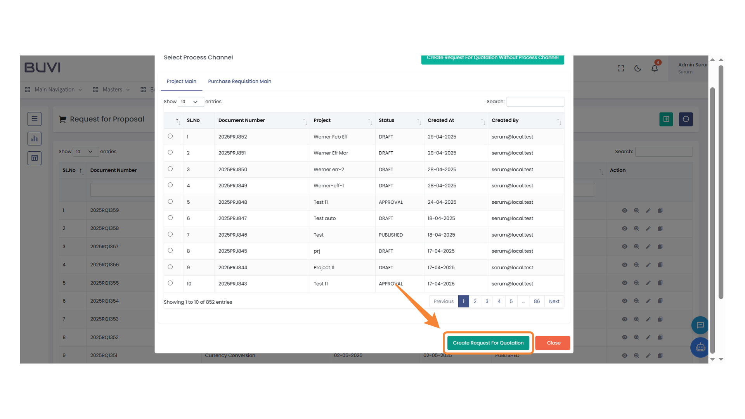Switch to the Purchase Requisition Main tab
The height and width of the screenshot is (419, 745).
239,81
